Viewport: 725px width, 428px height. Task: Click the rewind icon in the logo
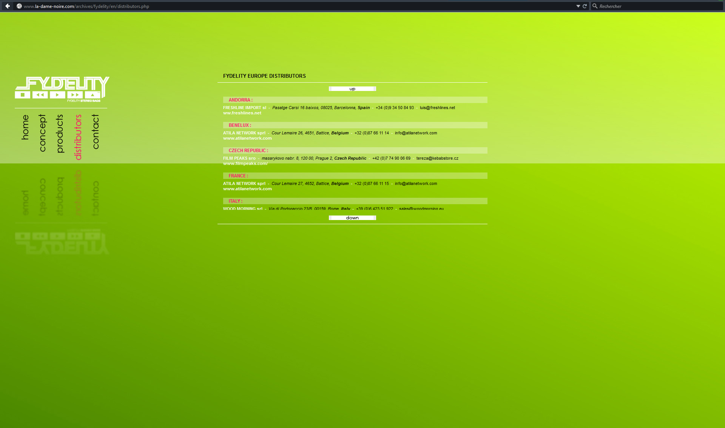(40, 95)
